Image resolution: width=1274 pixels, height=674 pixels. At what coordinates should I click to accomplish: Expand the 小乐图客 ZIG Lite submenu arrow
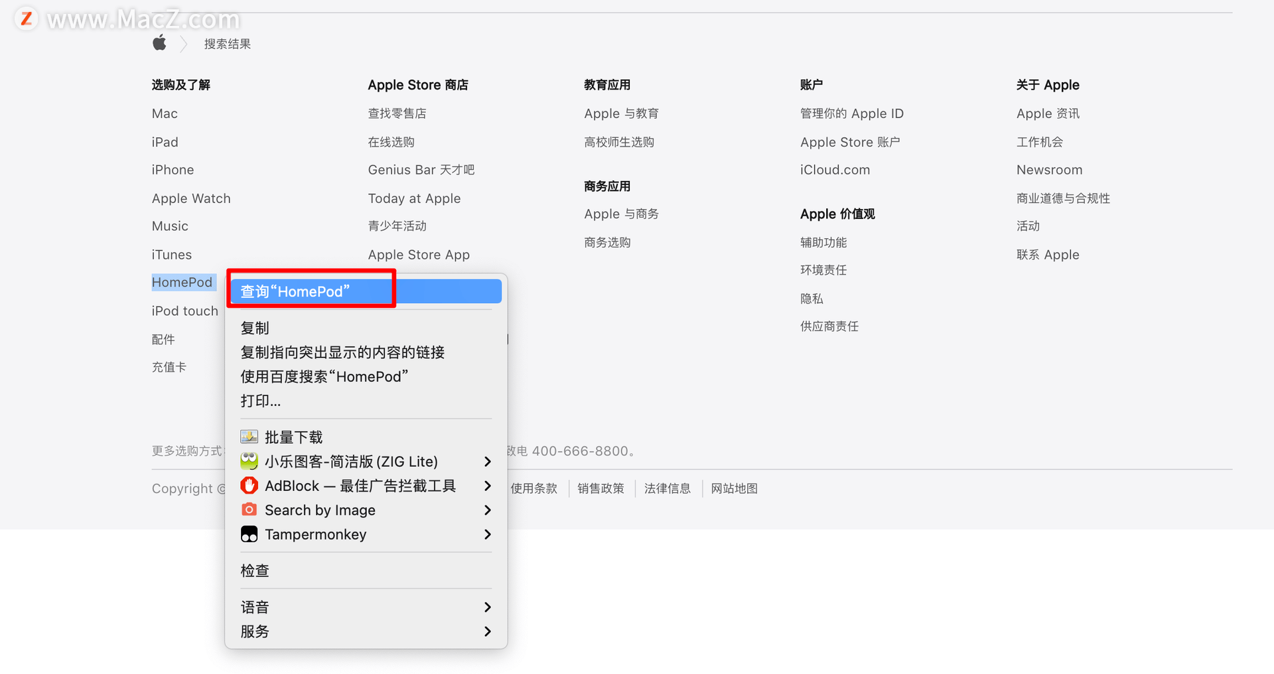click(x=488, y=461)
